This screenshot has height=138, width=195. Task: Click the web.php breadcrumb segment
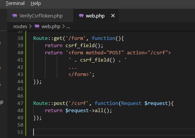point(51,27)
